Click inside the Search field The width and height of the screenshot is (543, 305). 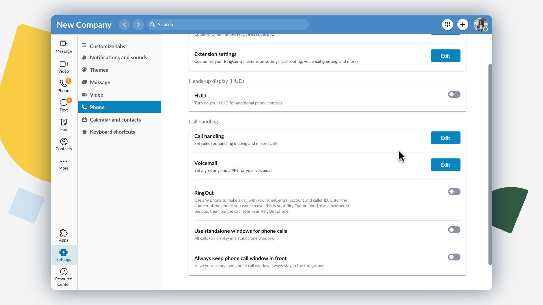pyautogui.click(x=228, y=25)
